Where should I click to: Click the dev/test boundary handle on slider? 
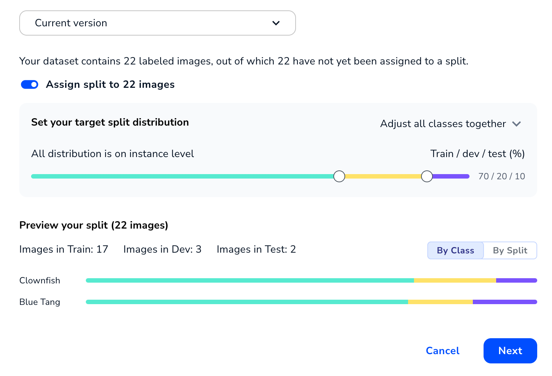coord(427,176)
